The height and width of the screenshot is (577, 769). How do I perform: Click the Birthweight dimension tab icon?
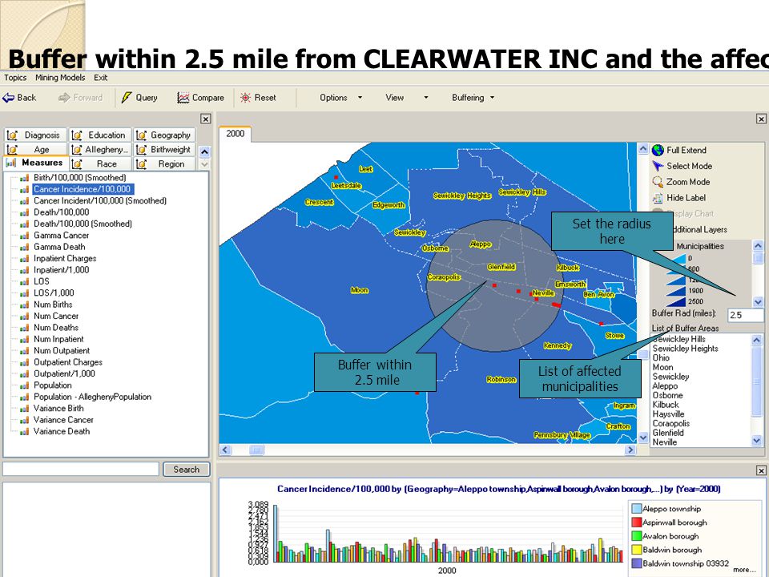click(x=141, y=149)
